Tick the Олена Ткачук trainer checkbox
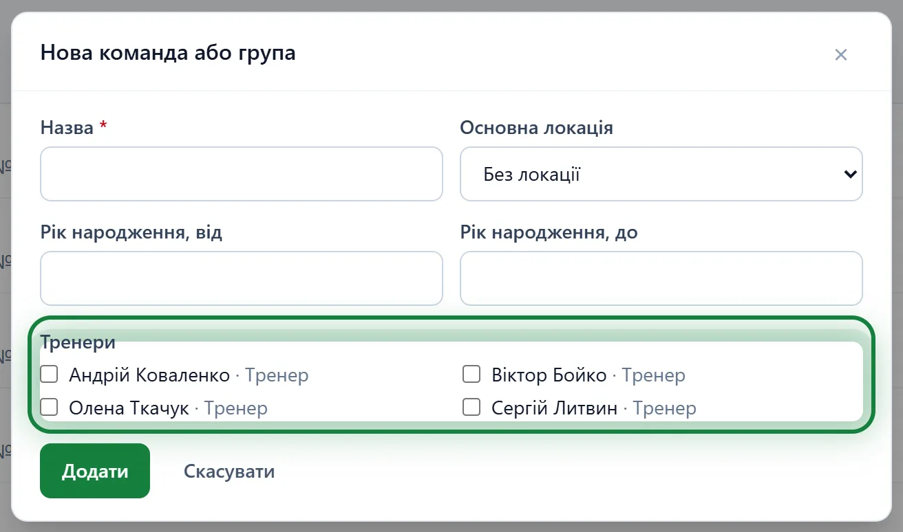This screenshot has height=532, width=903. 49,408
